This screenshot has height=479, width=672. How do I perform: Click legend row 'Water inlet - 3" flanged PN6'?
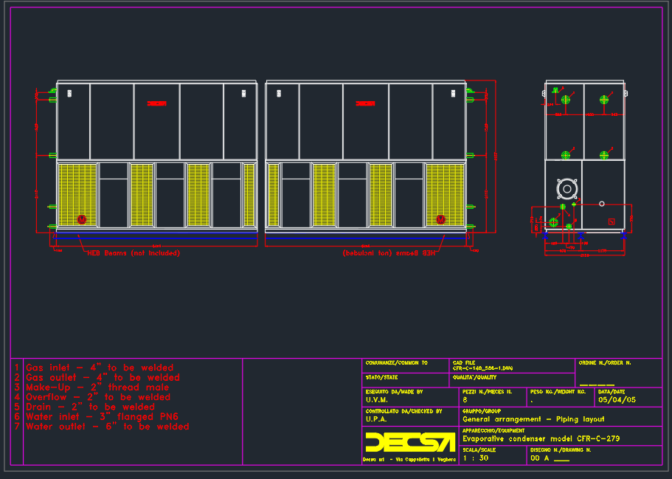[102, 416]
